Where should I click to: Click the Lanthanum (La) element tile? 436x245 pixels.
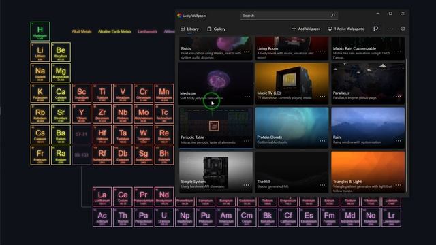click(102, 197)
